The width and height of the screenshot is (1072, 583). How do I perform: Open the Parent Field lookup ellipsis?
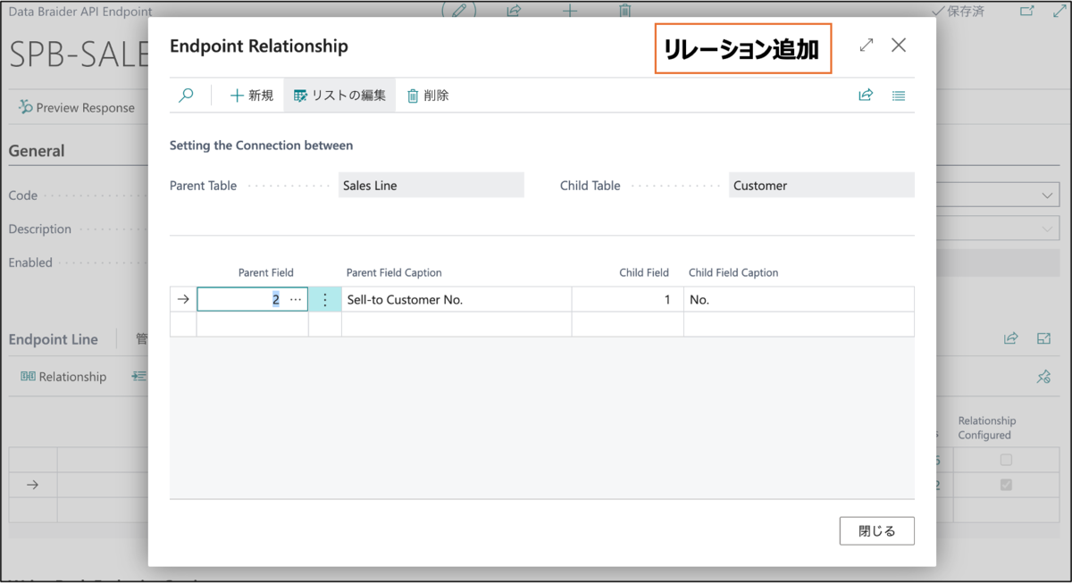click(x=296, y=299)
